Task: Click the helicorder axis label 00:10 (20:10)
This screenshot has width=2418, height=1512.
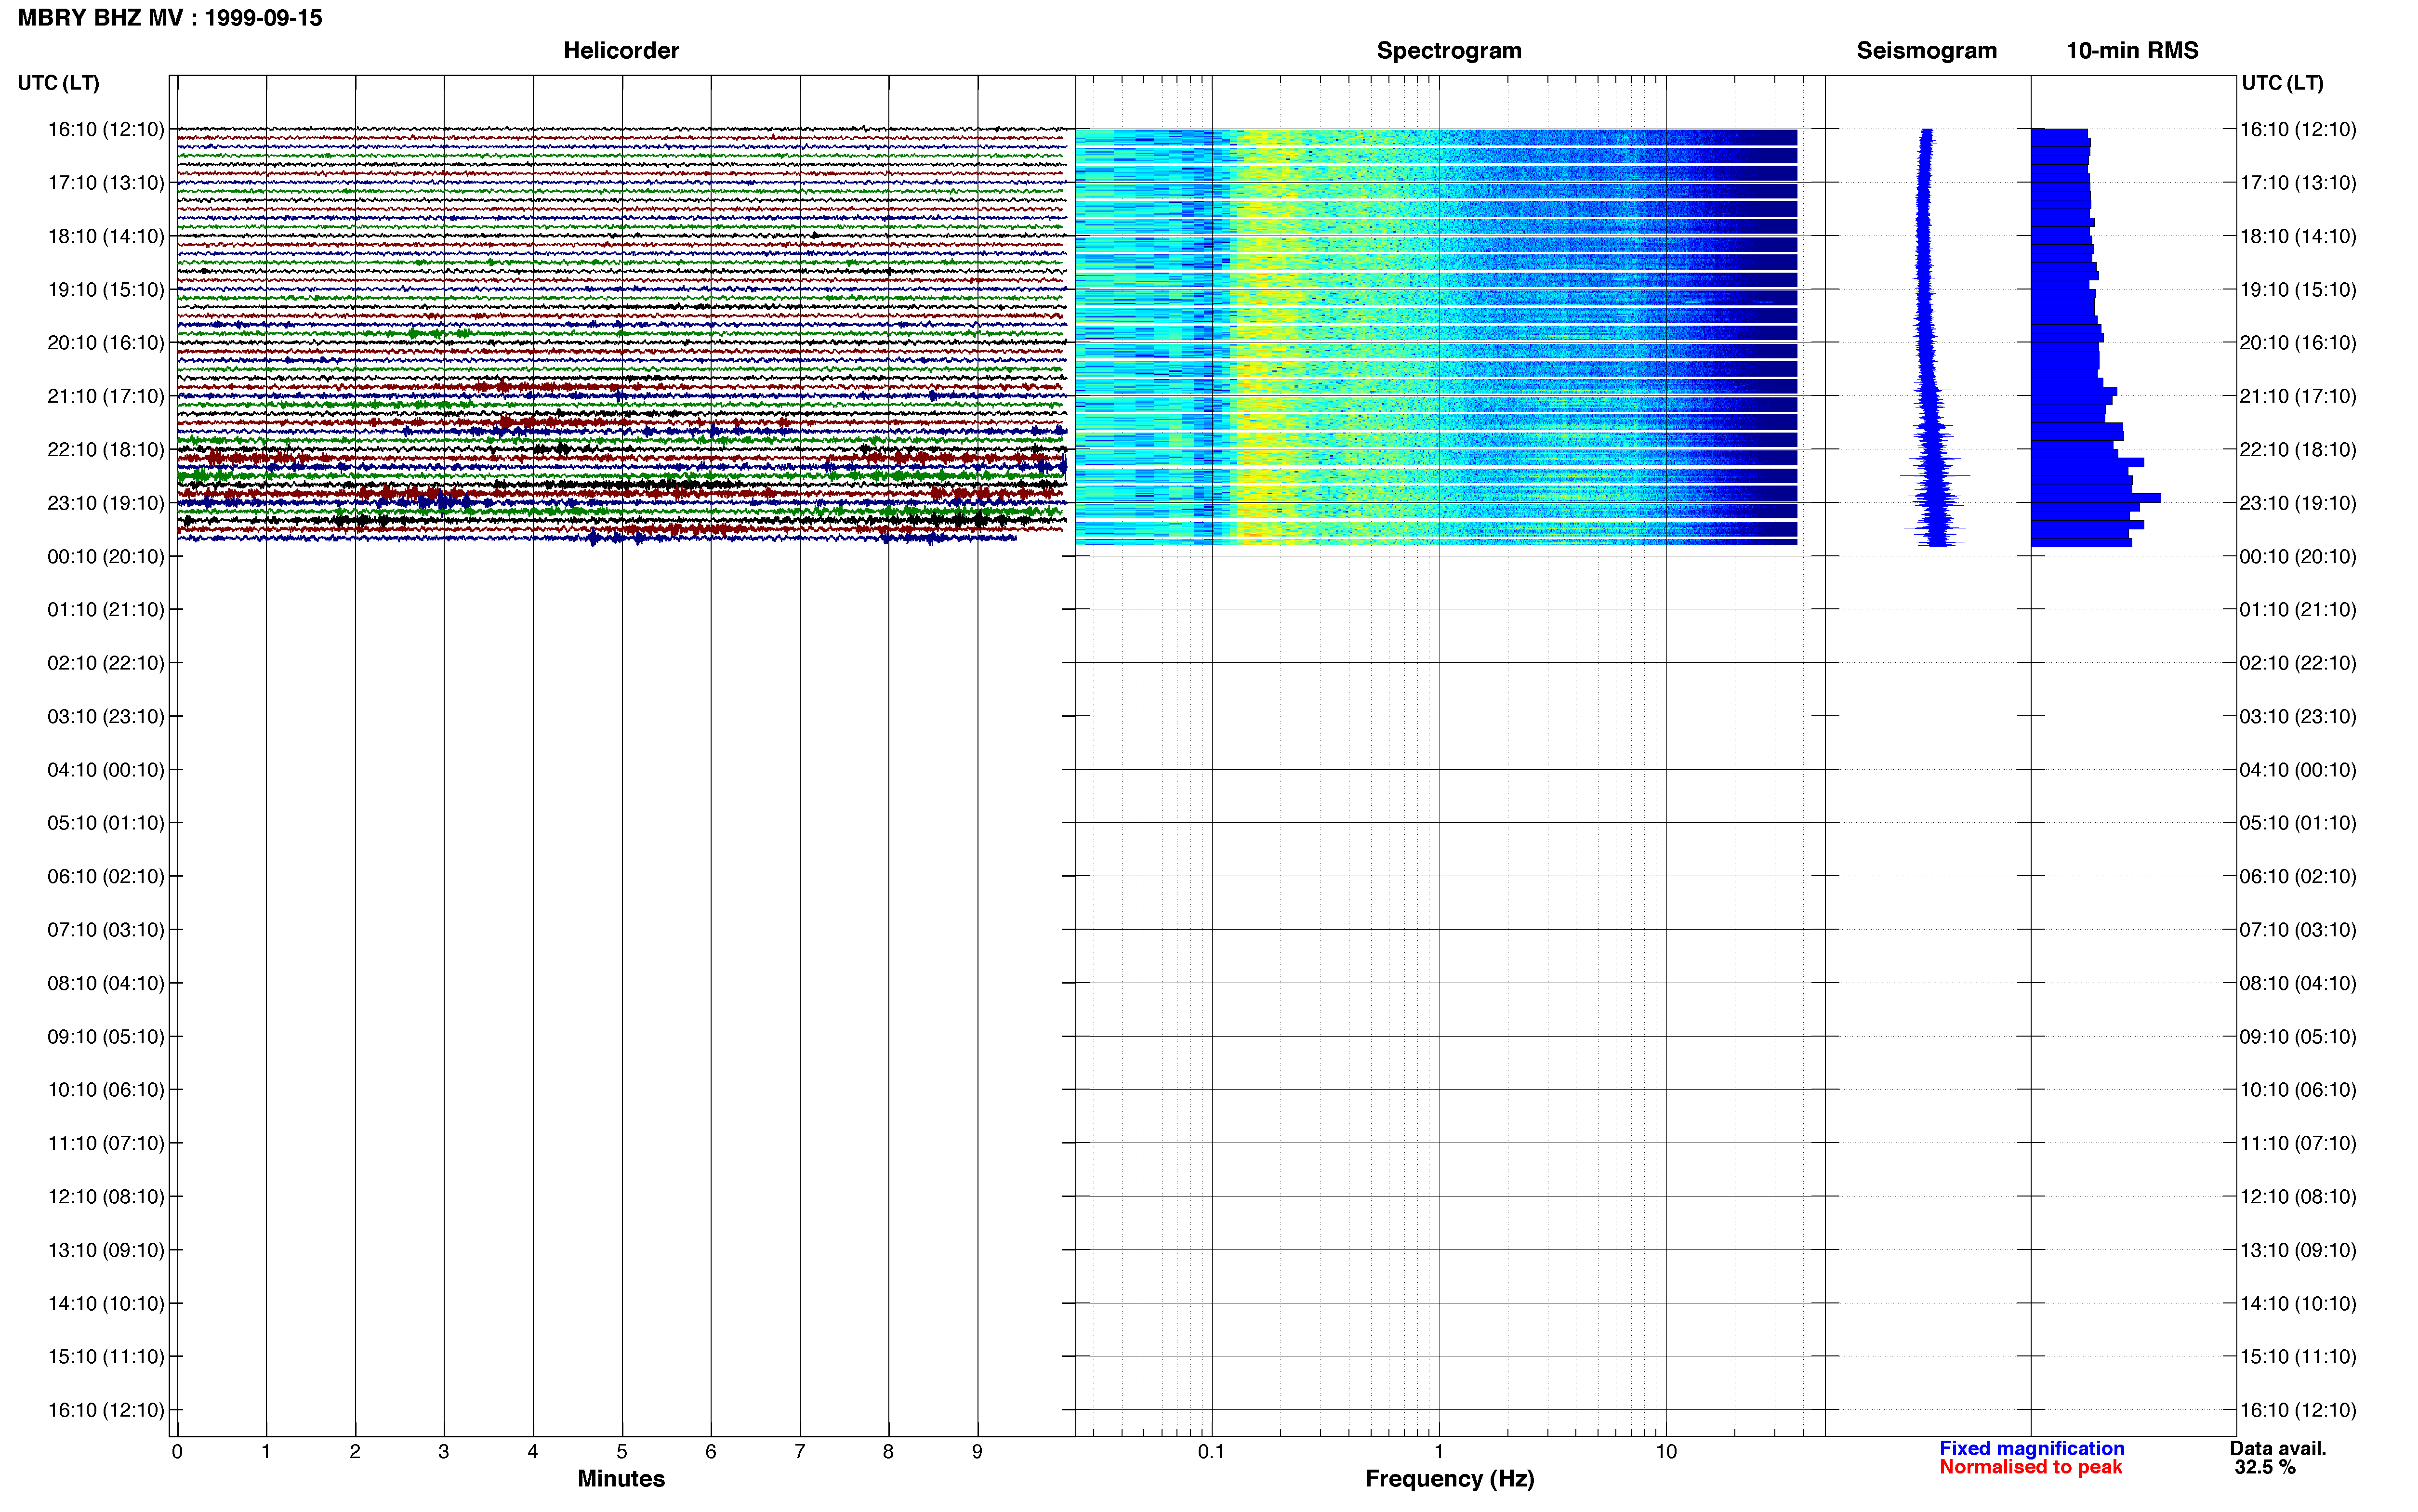Action: (105, 556)
